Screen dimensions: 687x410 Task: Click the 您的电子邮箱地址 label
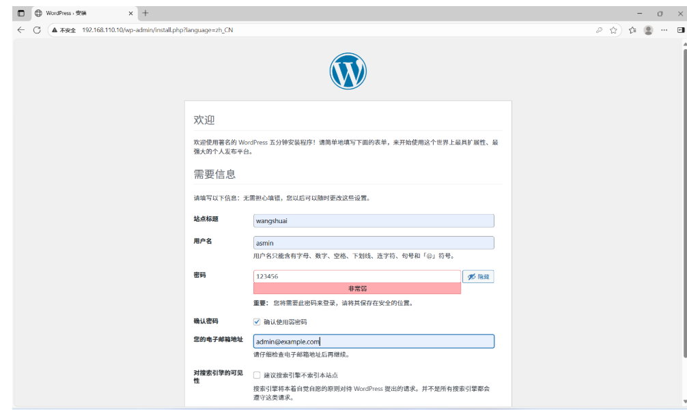tap(219, 339)
